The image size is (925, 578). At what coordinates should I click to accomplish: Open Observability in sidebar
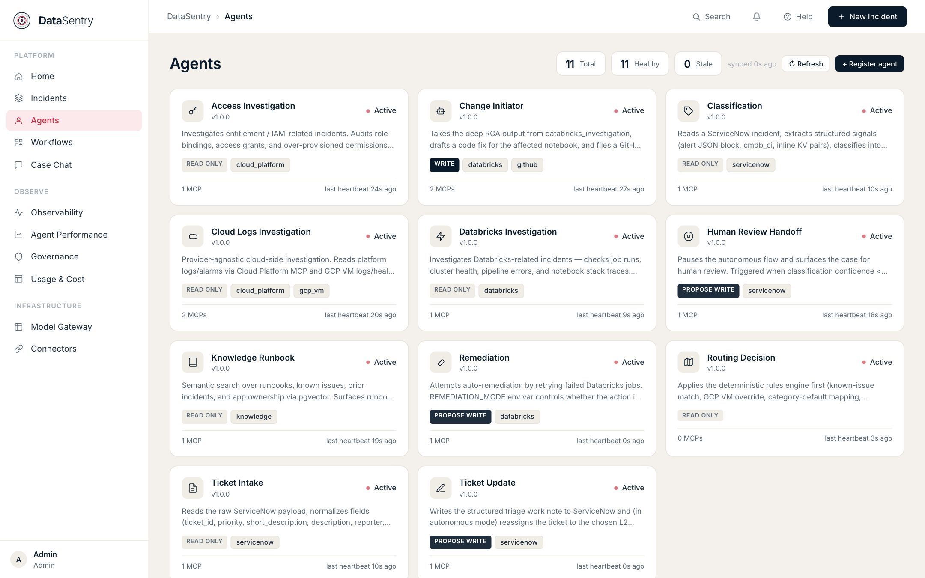(x=74, y=212)
